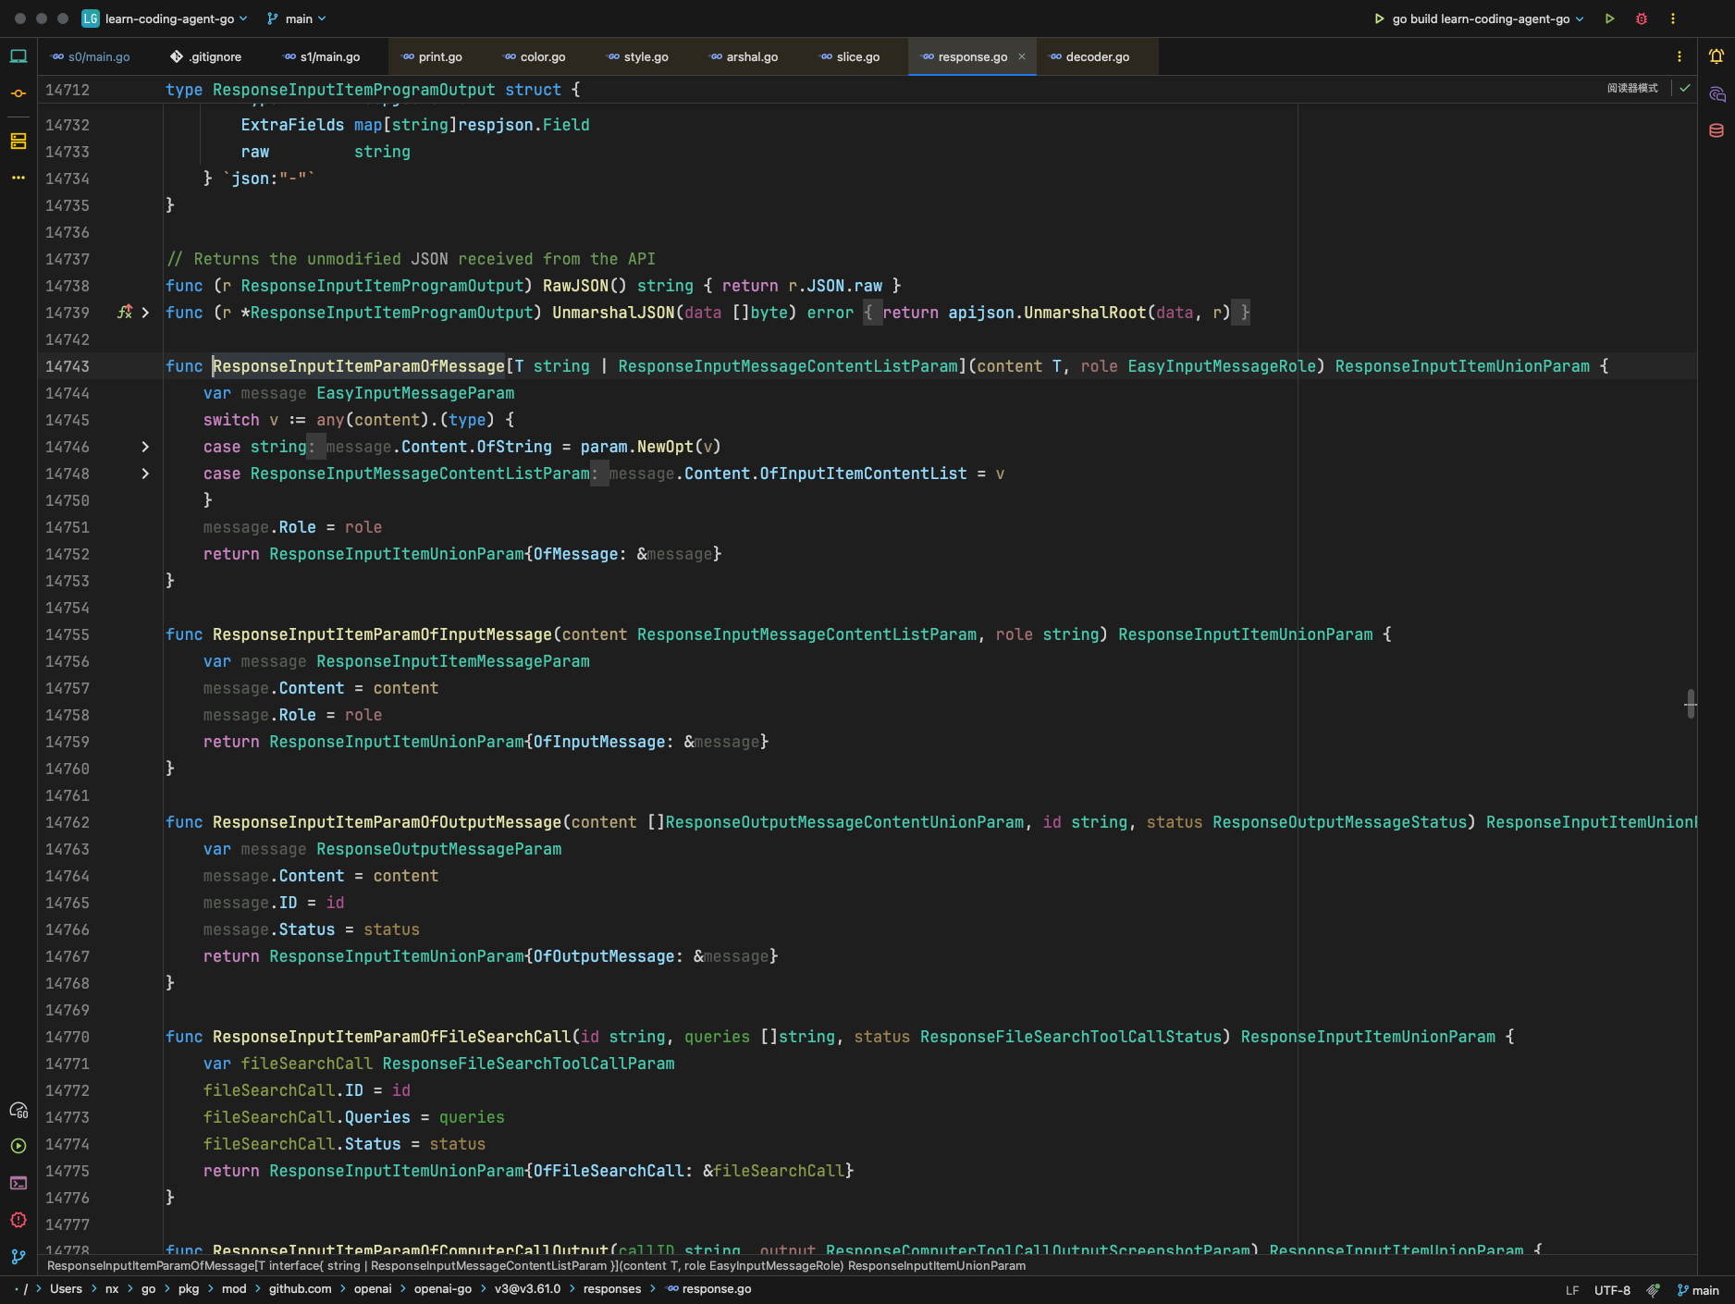Expand folded case on line 14748
1735x1304 pixels.
coord(145,474)
